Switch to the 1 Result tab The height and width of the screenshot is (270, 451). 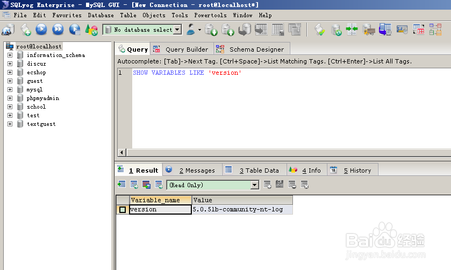[x=139, y=170]
